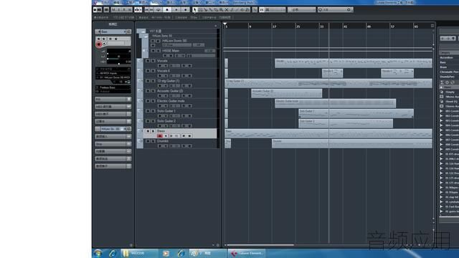
Task: Expand the first folder in the MediaBay list
Action: 442,111
